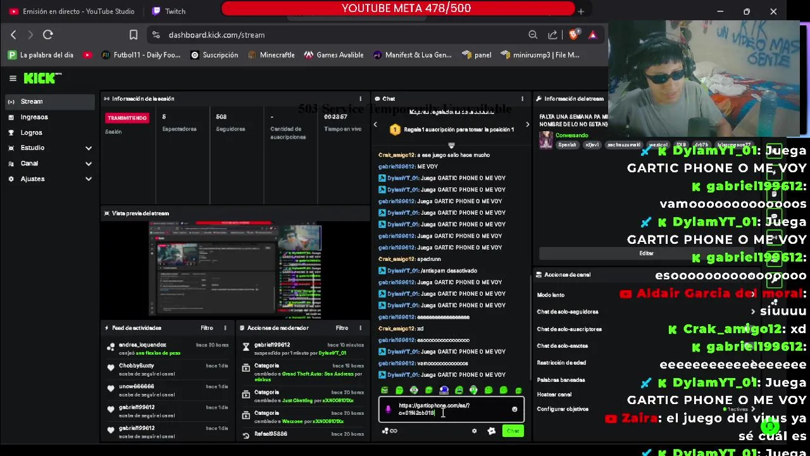Open the Brave Shields lion icon
This screenshot has height=456, width=810.
tap(573, 35)
